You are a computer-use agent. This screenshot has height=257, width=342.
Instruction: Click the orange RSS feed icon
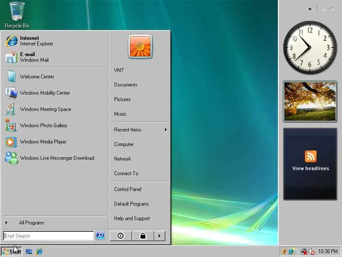(x=311, y=156)
